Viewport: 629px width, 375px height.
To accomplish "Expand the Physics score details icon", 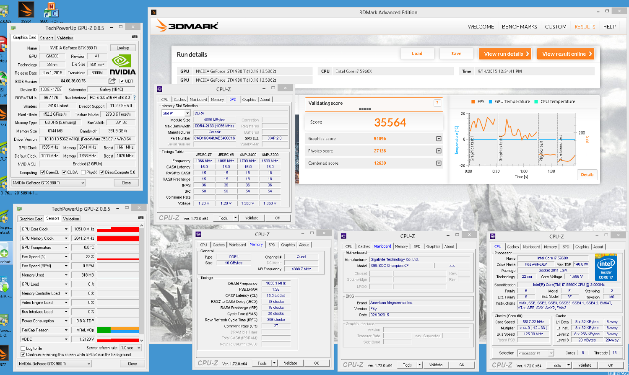I will tap(439, 151).
